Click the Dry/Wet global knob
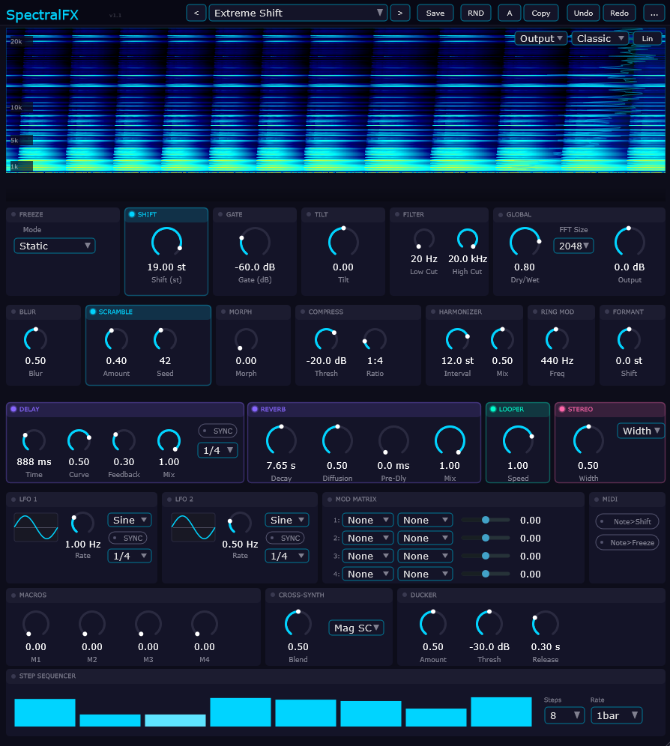This screenshot has width=670, height=746. 525,243
